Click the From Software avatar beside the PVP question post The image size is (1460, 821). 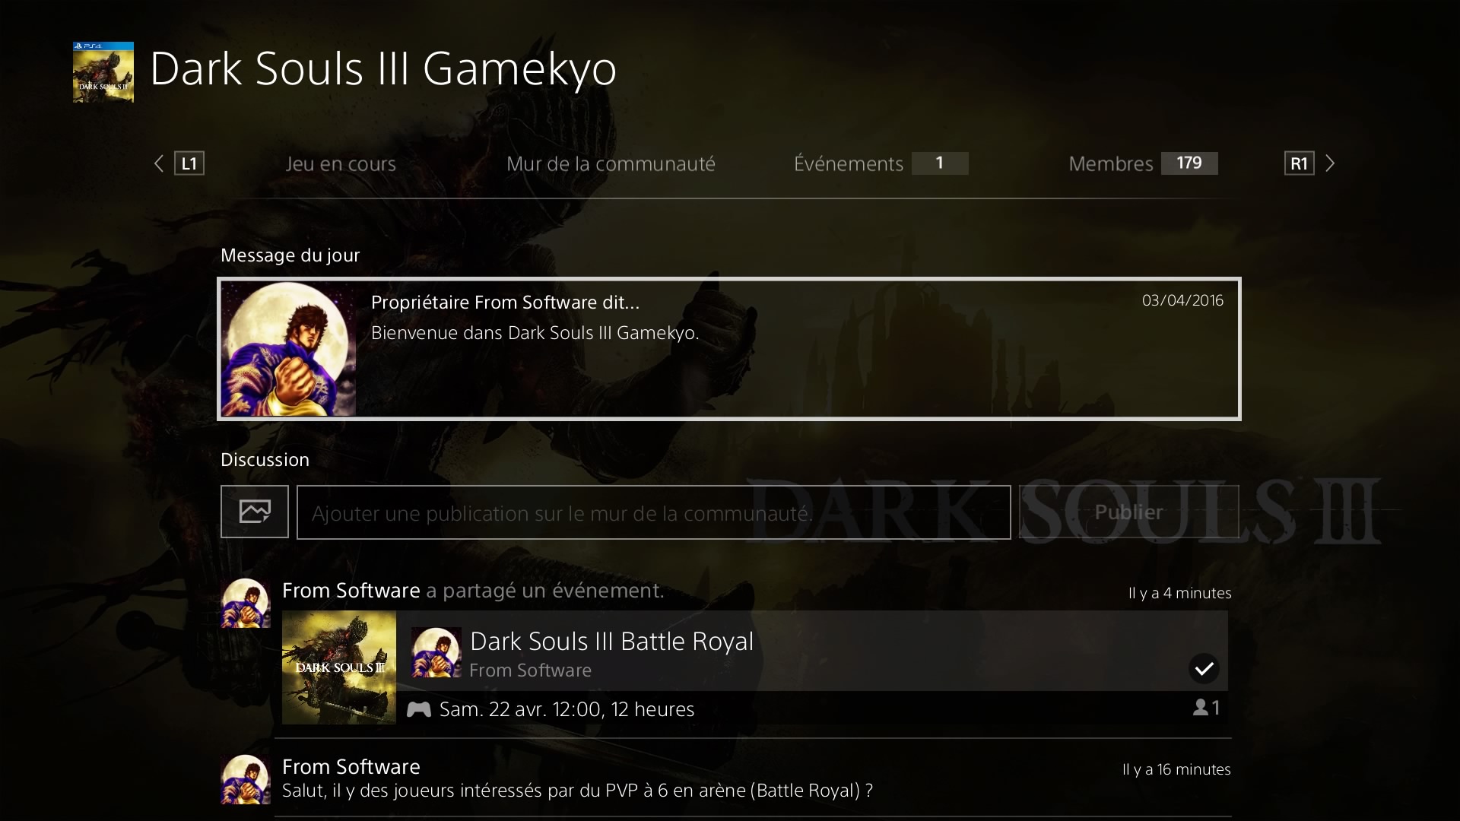coord(245,779)
